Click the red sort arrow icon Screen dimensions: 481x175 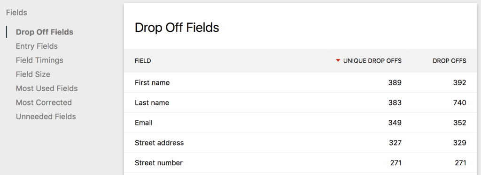click(x=338, y=60)
